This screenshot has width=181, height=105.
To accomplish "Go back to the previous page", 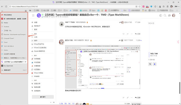I will [2, 7].
